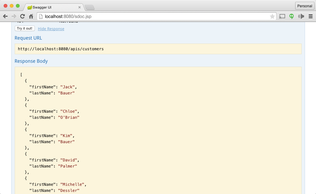Open the browser home page icon
316x194 pixels.
(x=31, y=16)
